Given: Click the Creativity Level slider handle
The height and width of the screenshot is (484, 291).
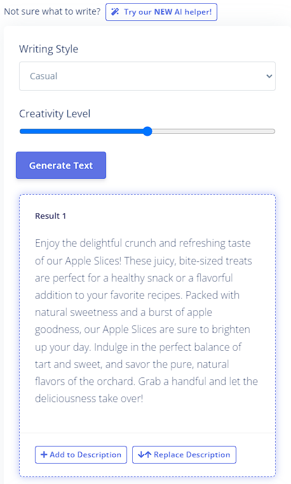Looking at the screenshot, I should pos(148,131).
